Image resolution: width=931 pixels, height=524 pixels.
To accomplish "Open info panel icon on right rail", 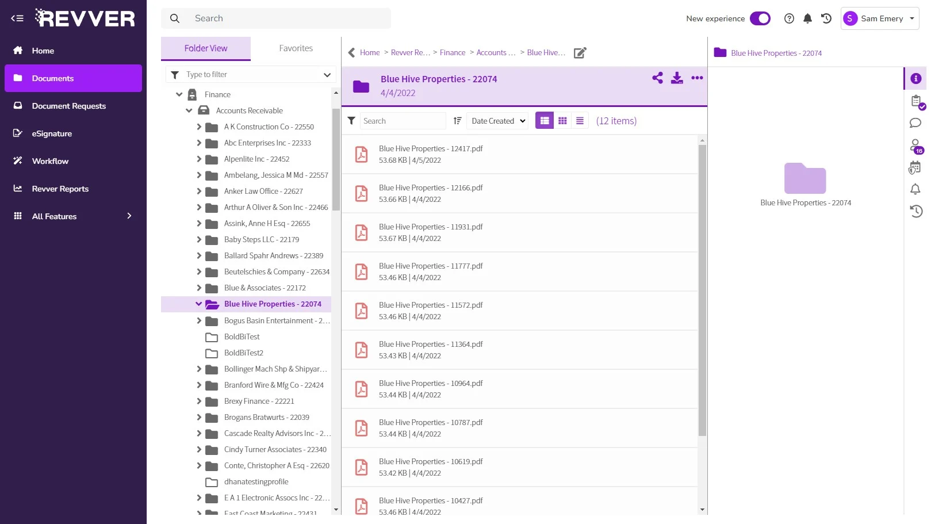I will click(915, 79).
